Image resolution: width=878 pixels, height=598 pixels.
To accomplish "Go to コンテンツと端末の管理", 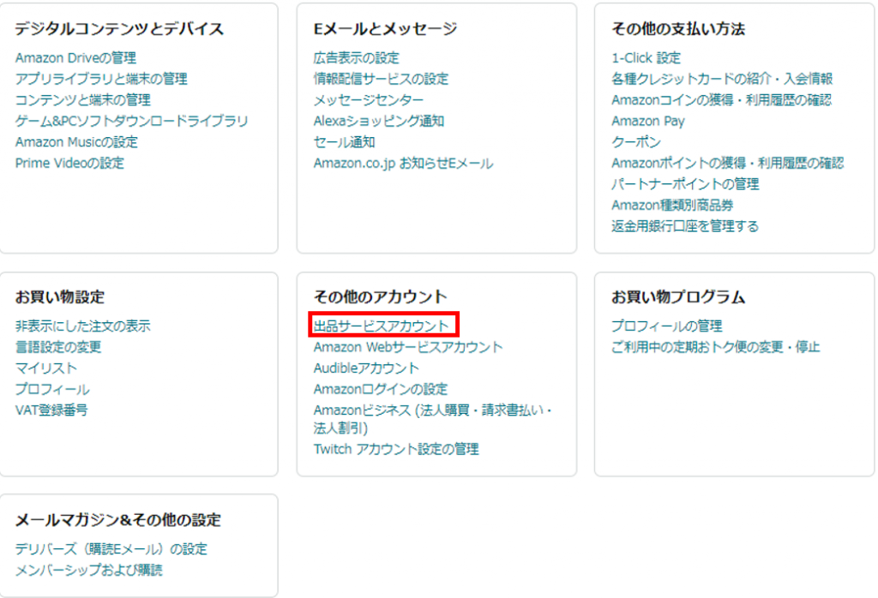I will [83, 100].
